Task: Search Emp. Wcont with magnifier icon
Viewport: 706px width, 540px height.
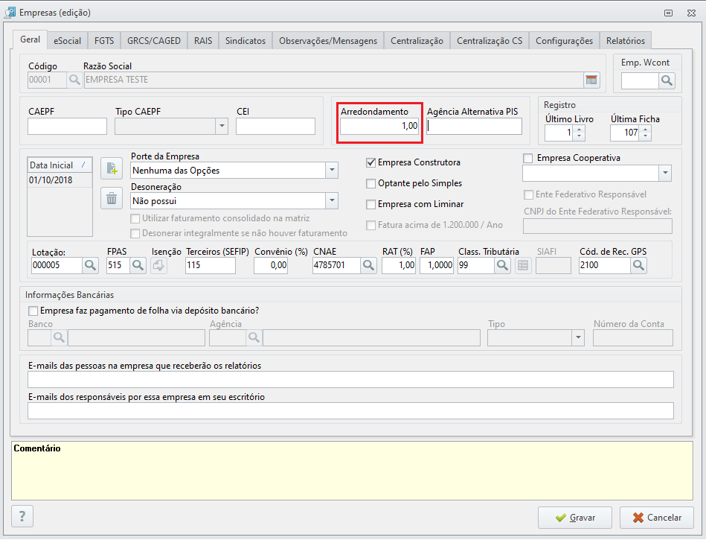Action: coord(667,80)
